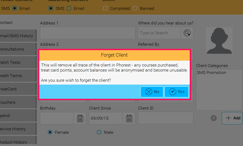Click the Add category button
Screen dimensions: 243x146
point(232,118)
